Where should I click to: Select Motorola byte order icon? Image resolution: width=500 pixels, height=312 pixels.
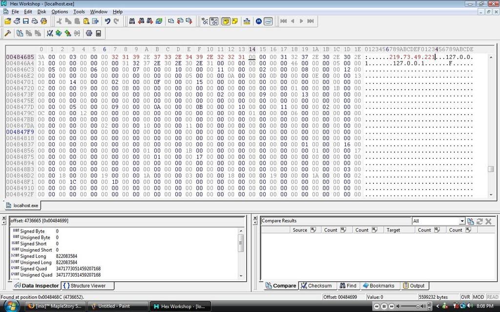tap(259, 21)
